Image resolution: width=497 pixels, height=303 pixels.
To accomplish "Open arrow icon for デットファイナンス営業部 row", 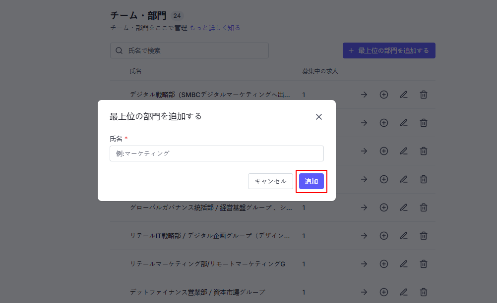I will [x=364, y=292].
